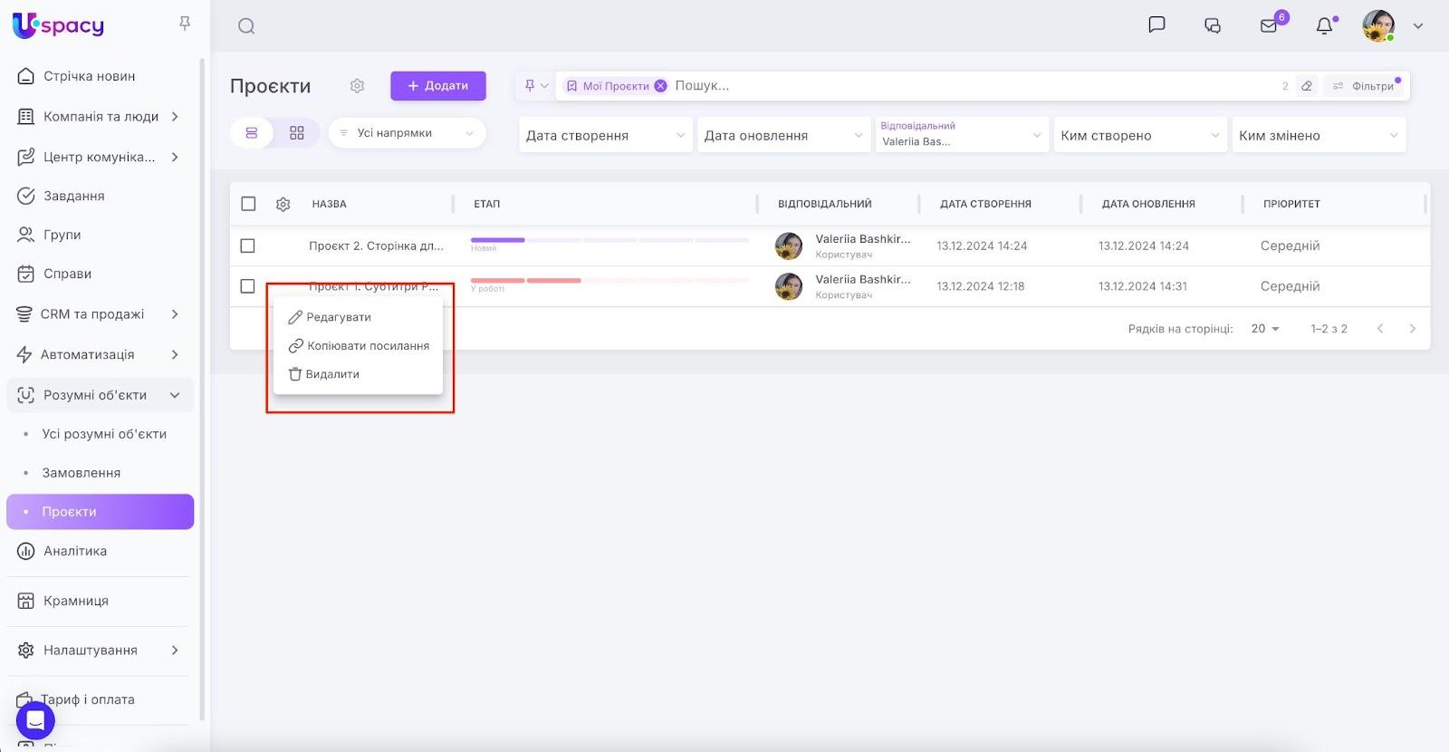Viewport: 1449px width, 752px height.
Task: Tick the select-all checkbox in table header
Action: (248, 204)
